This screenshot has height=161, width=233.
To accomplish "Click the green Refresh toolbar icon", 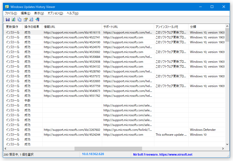I will coord(14,19).
